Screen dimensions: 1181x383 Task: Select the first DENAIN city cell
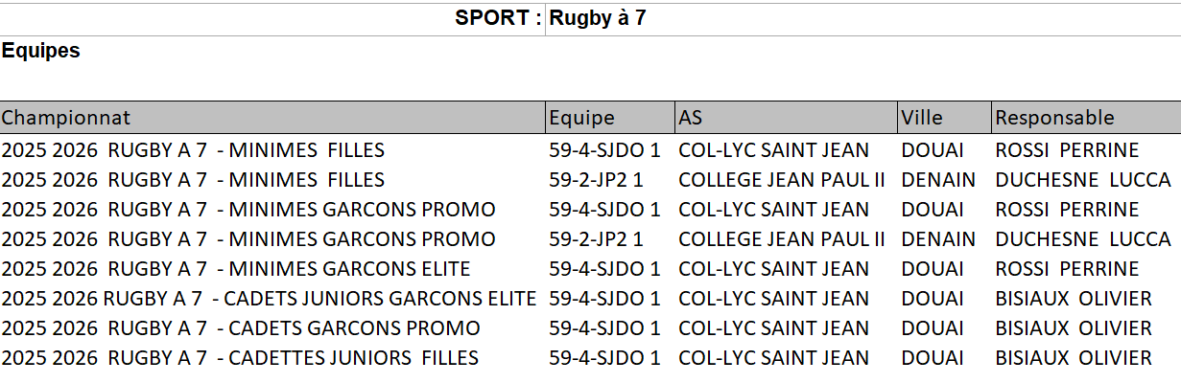(937, 180)
